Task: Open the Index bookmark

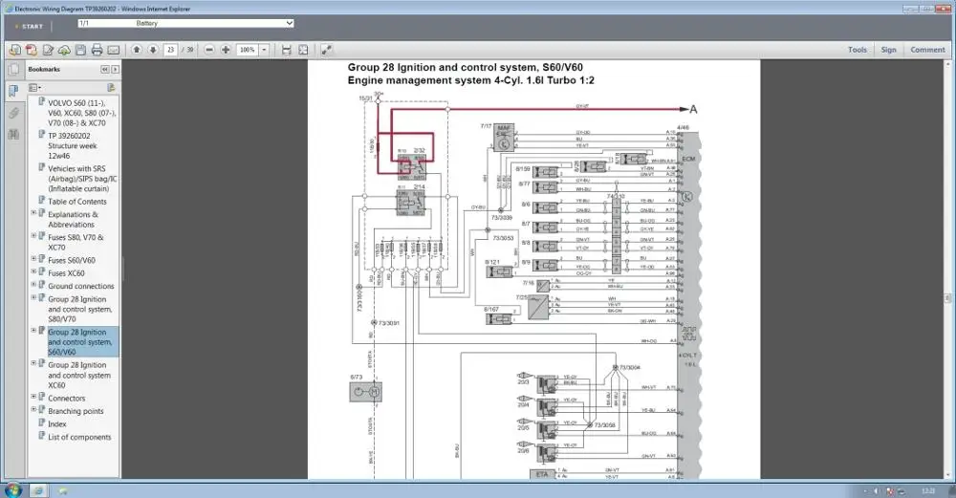Action: pyautogui.click(x=56, y=424)
